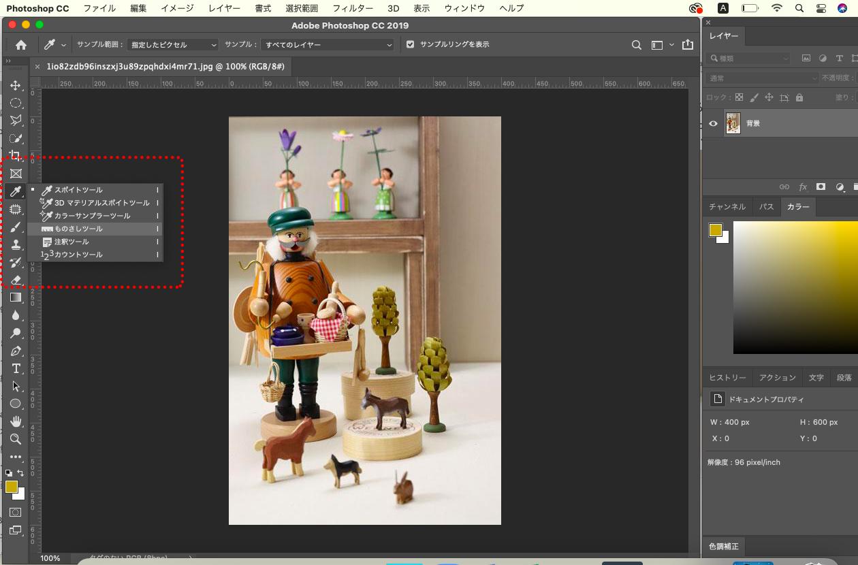
Task: Select the Horizontal Type tool
Action: click(x=16, y=368)
